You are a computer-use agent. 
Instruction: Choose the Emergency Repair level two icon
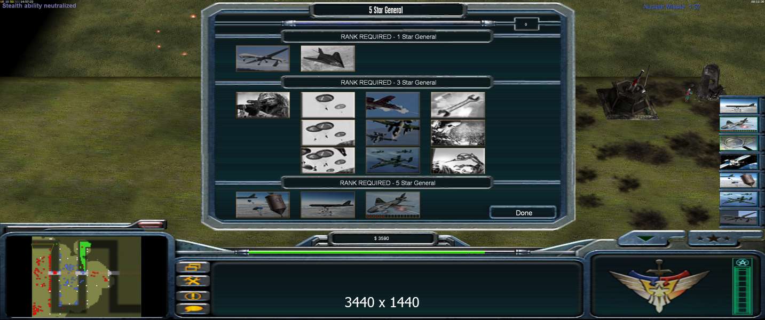tap(458, 133)
